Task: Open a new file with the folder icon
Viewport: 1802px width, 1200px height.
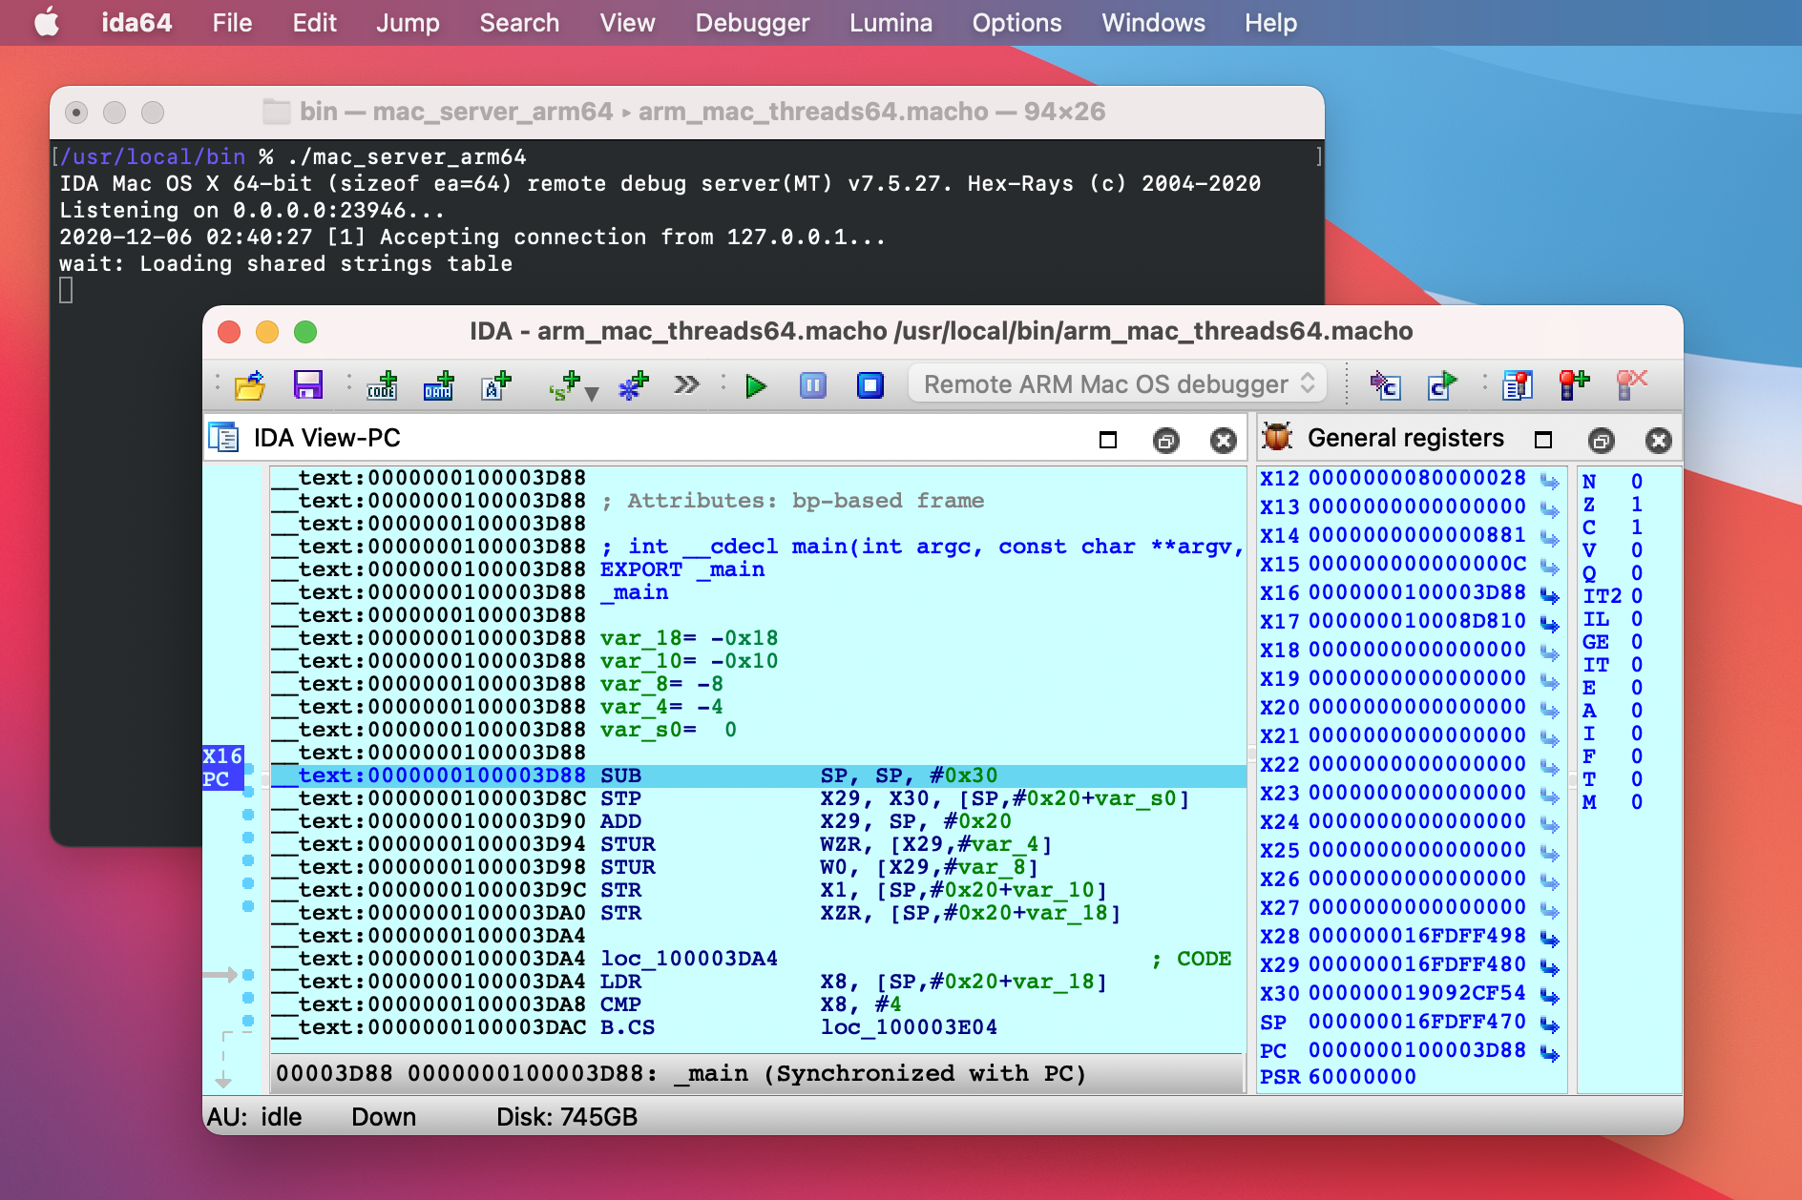Action: tap(250, 387)
